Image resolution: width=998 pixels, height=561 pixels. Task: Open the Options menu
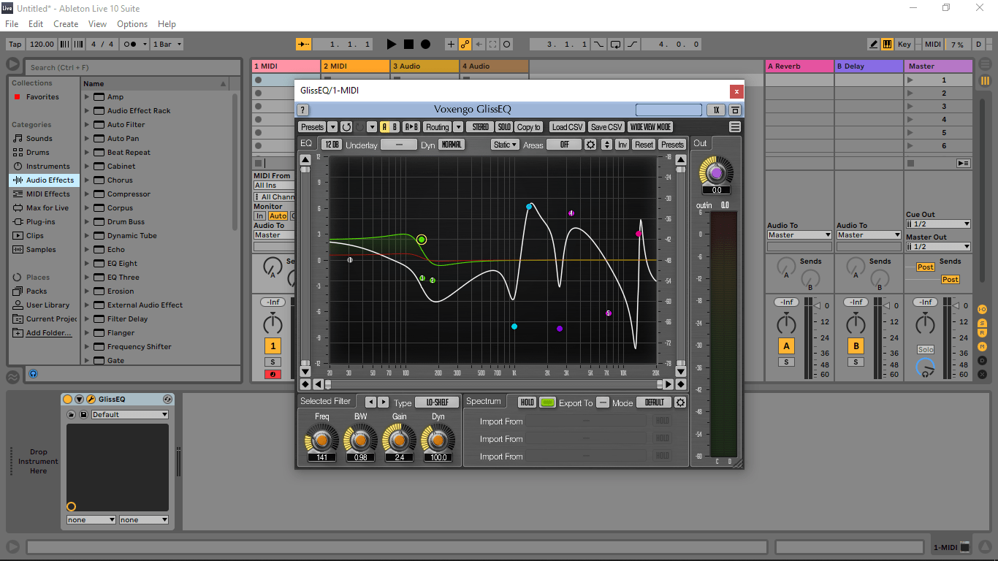pyautogui.click(x=132, y=24)
